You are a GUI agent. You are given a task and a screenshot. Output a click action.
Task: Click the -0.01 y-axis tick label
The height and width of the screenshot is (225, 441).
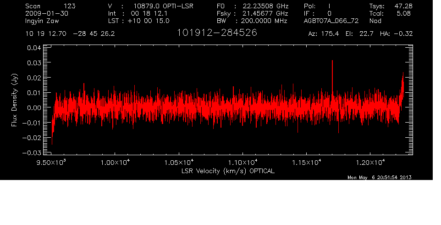(x=31, y=123)
